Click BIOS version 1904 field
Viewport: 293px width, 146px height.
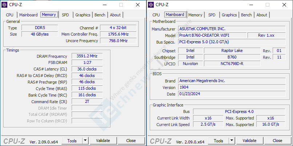coord(232,87)
